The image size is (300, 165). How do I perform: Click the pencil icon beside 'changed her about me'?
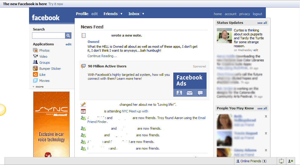point(83,104)
